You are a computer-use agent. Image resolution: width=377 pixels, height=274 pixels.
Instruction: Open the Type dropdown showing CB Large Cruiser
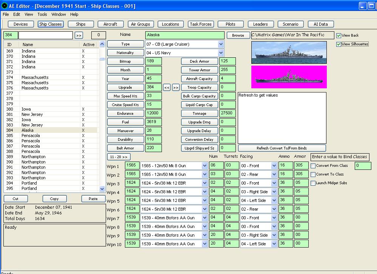pyautogui.click(x=221, y=44)
